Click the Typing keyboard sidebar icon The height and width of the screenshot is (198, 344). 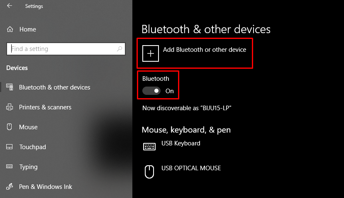(x=10, y=167)
